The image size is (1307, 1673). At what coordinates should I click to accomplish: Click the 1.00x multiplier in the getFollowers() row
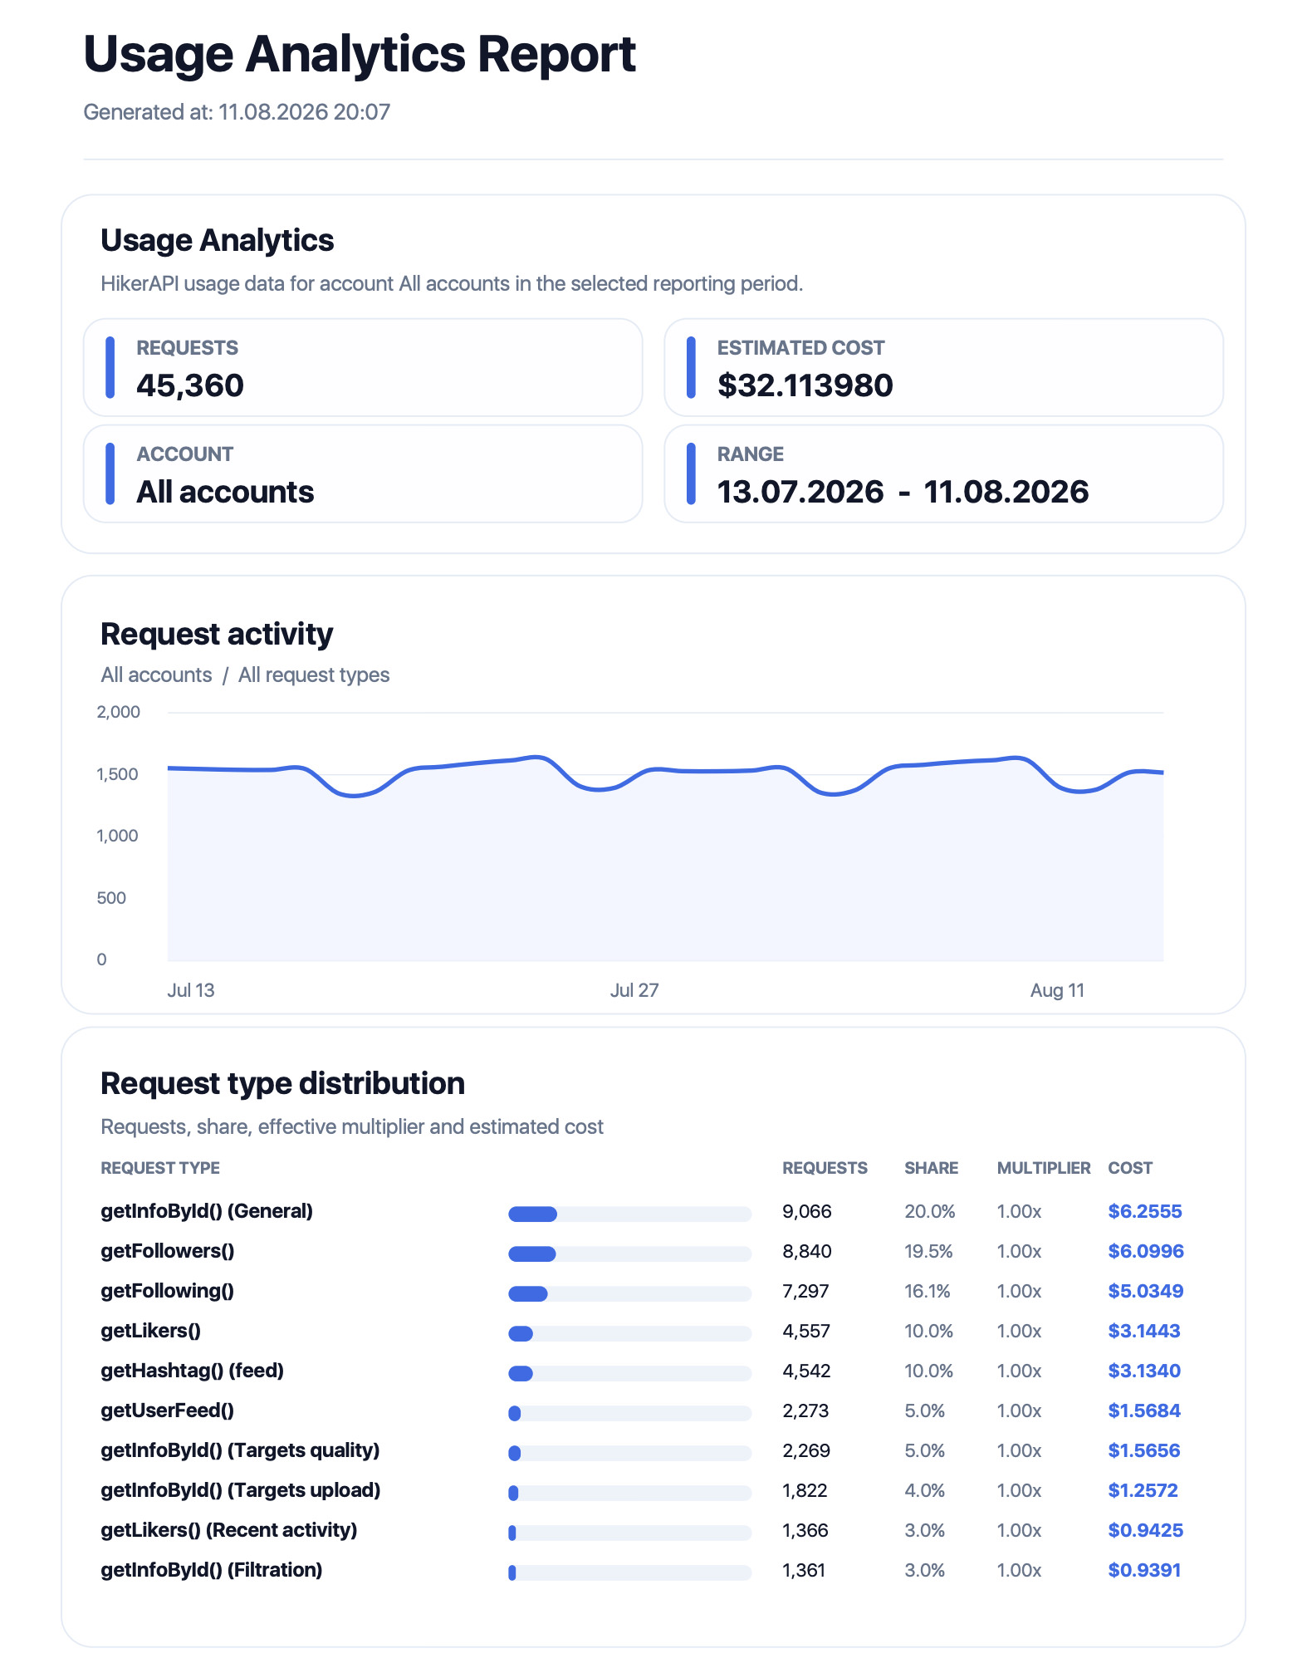(x=1019, y=1251)
